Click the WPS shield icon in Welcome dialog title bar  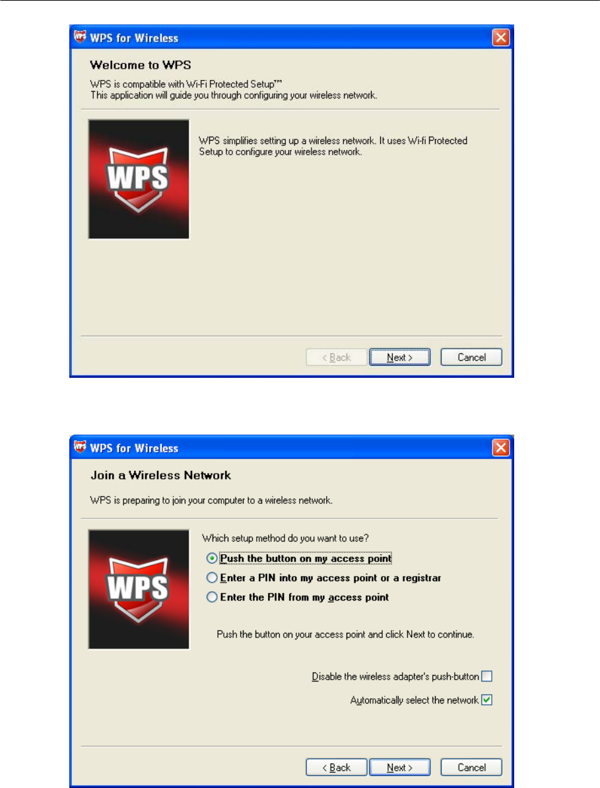80,37
